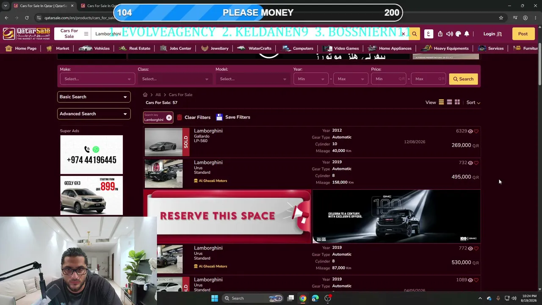The width and height of the screenshot is (542, 305).
Task: Click the yellow Search filter button
Action: pyautogui.click(x=463, y=79)
